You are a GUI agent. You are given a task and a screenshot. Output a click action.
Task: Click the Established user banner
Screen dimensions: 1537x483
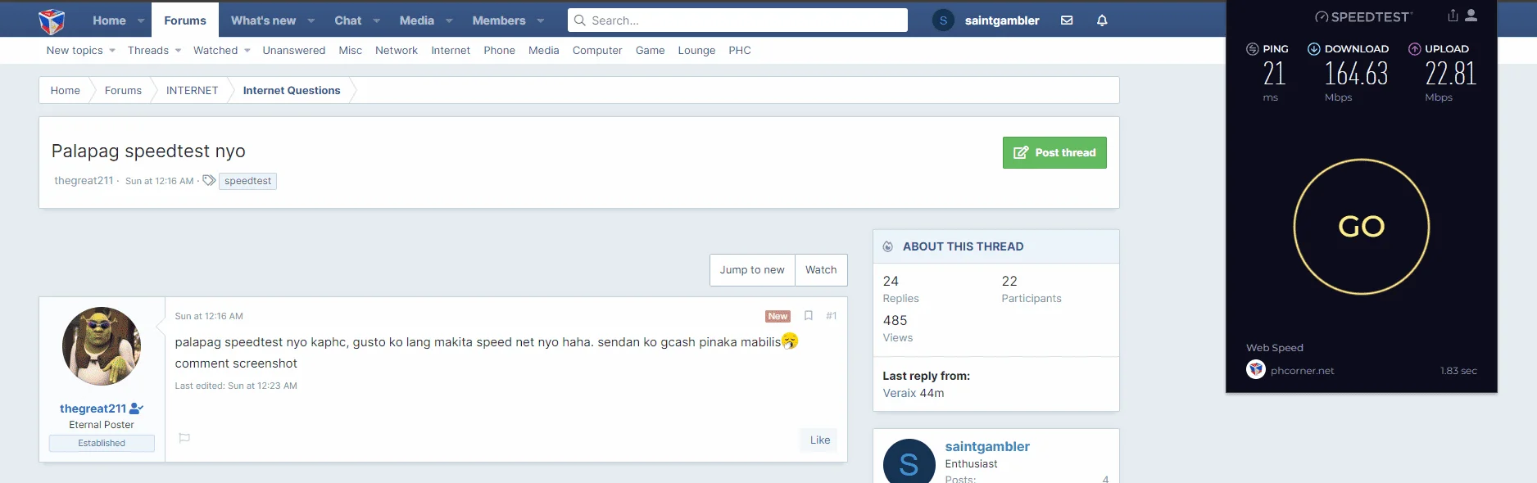tap(102, 443)
